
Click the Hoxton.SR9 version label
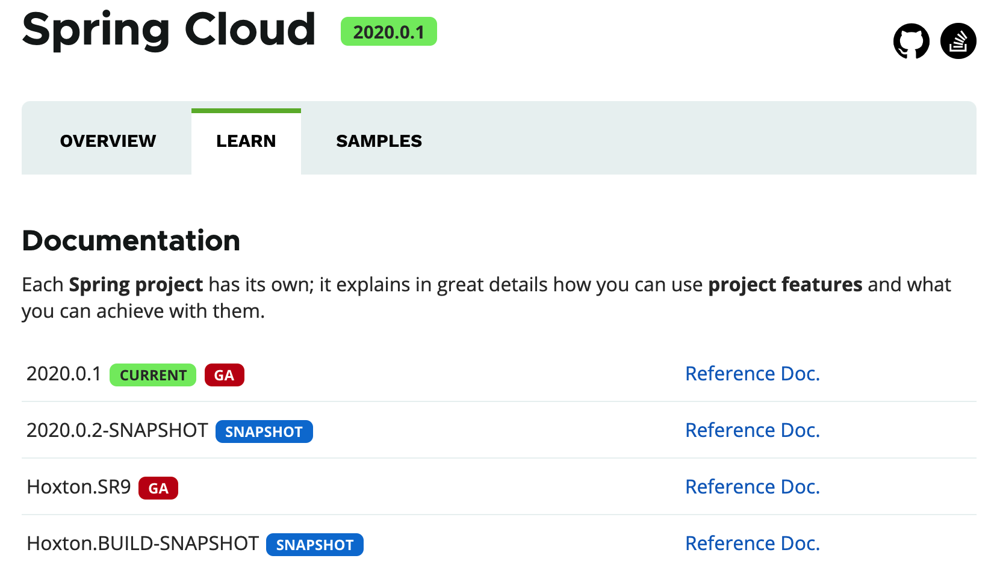pos(79,487)
